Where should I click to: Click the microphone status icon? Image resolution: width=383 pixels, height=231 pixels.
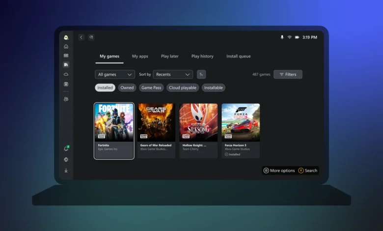point(282,37)
